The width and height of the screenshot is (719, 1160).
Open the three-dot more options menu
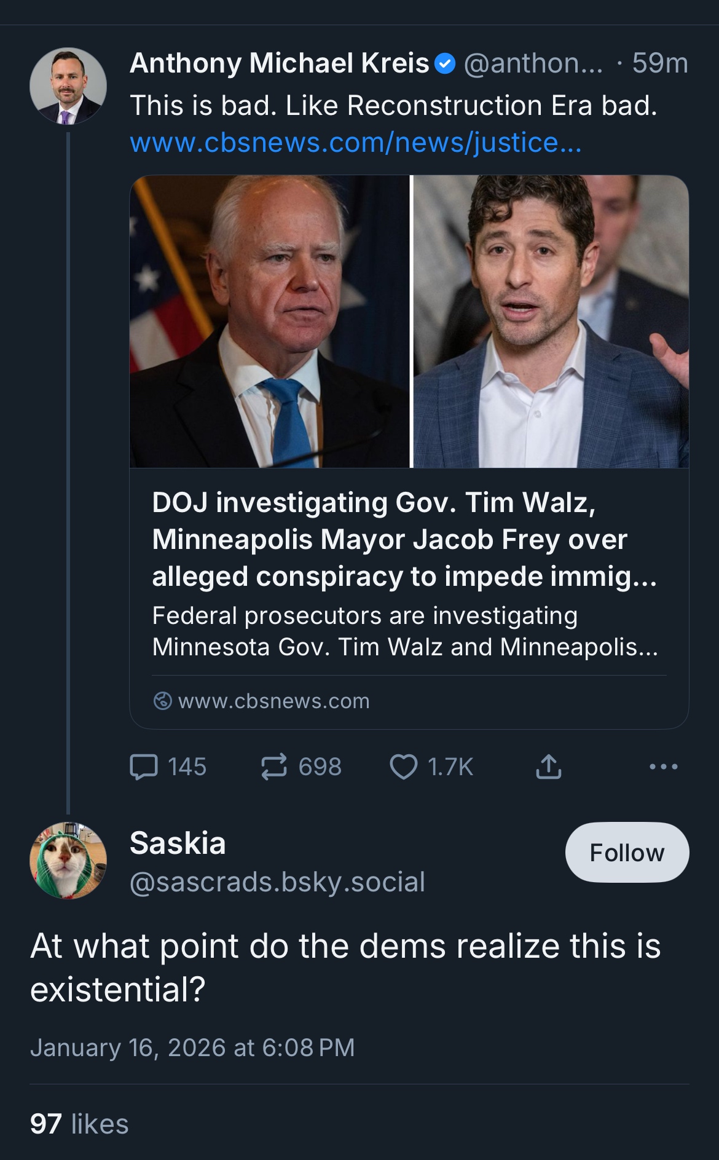663,767
